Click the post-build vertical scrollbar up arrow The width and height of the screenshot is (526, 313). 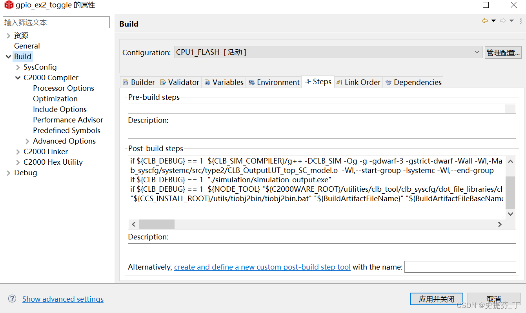click(x=510, y=161)
